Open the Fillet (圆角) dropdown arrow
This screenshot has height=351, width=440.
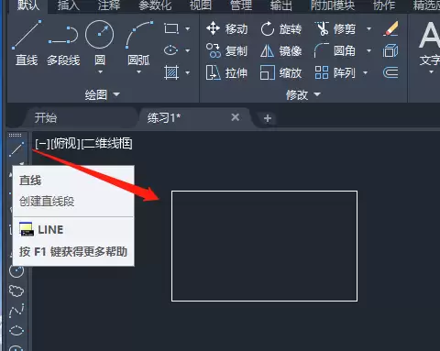[369, 50]
